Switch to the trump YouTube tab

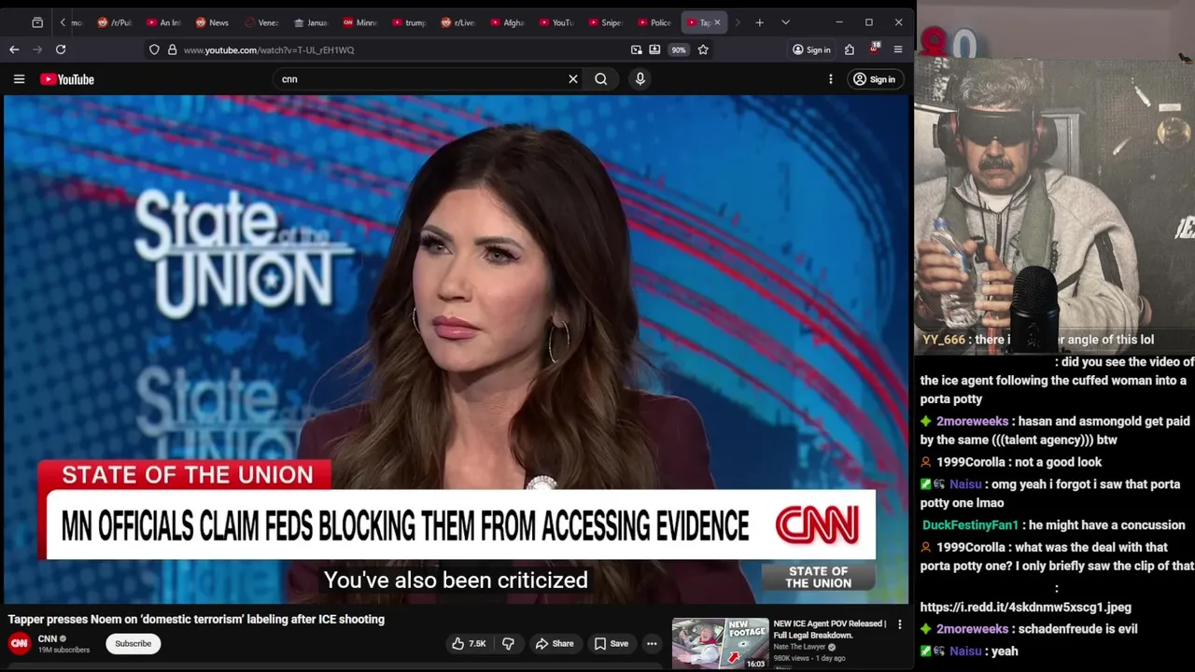coord(409,22)
